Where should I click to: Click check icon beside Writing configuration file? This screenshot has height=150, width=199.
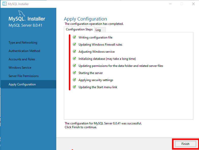74,37
